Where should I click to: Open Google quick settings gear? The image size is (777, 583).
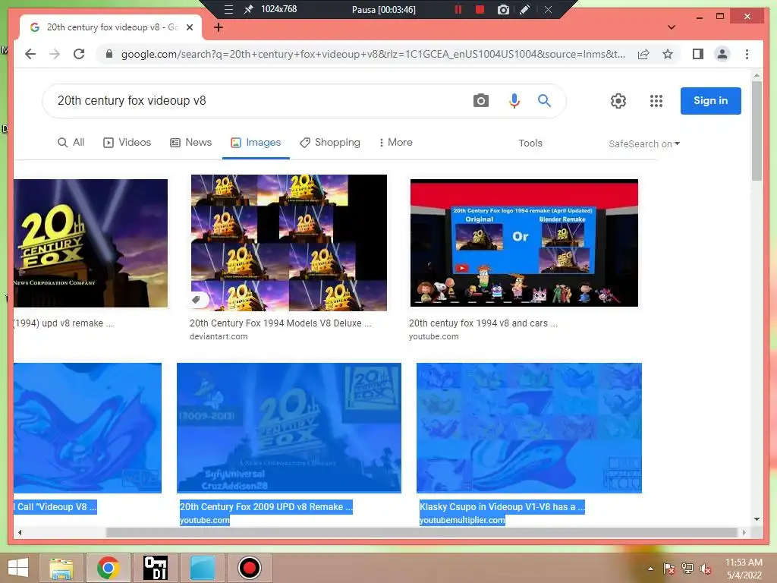coord(618,101)
